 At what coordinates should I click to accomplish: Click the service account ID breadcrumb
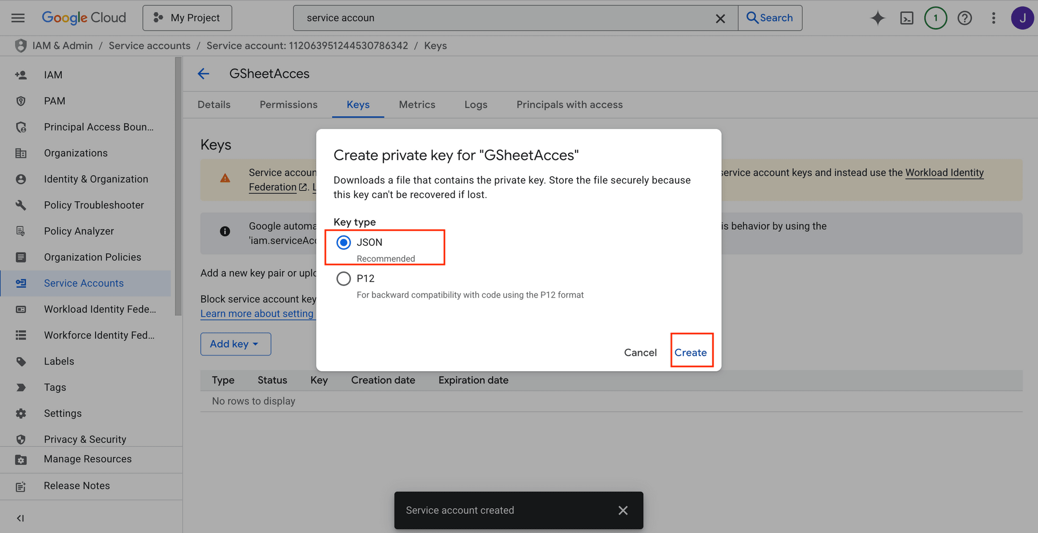[x=307, y=46]
